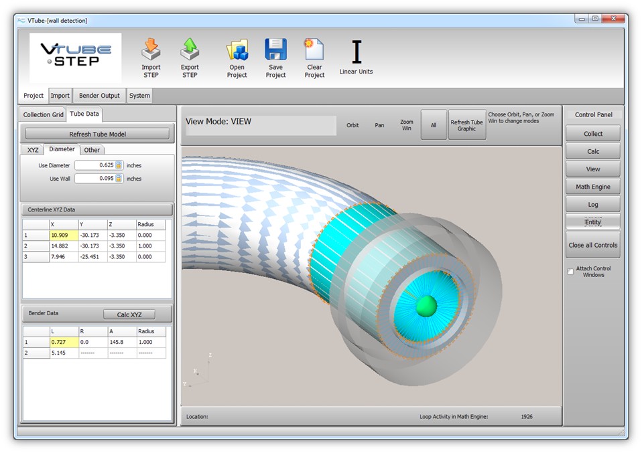642x453 pixels.
Task: Click the Calc XYZ button
Action: (x=129, y=314)
